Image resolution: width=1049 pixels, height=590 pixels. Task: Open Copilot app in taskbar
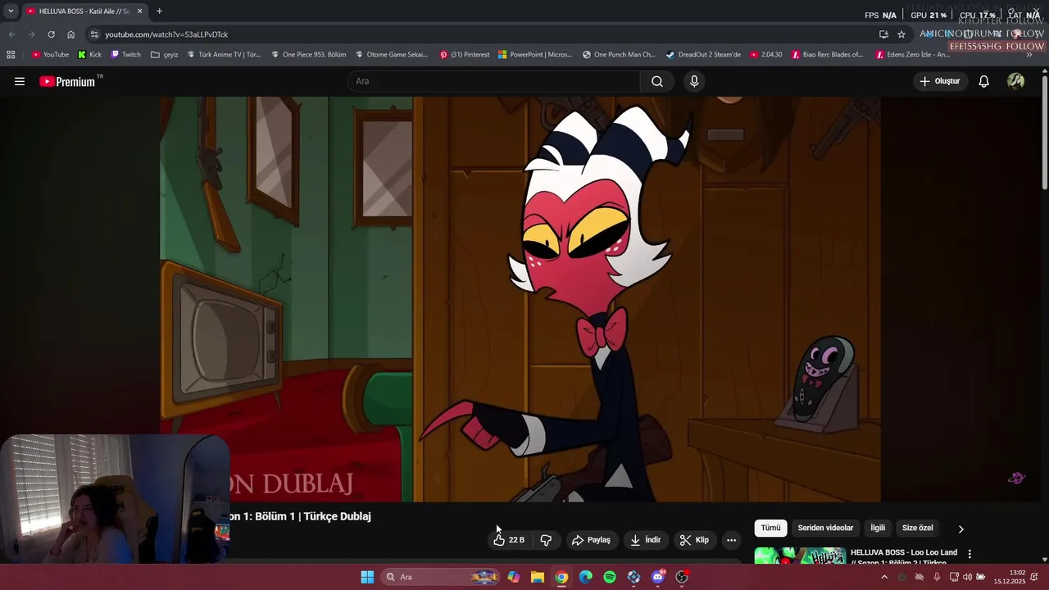click(513, 577)
